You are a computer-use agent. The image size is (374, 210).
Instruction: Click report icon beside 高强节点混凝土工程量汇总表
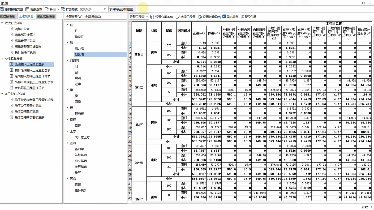coord(11,82)
